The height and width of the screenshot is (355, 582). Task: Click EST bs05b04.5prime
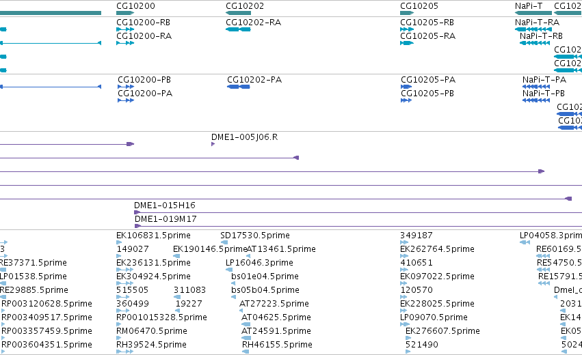coord(265,290)
